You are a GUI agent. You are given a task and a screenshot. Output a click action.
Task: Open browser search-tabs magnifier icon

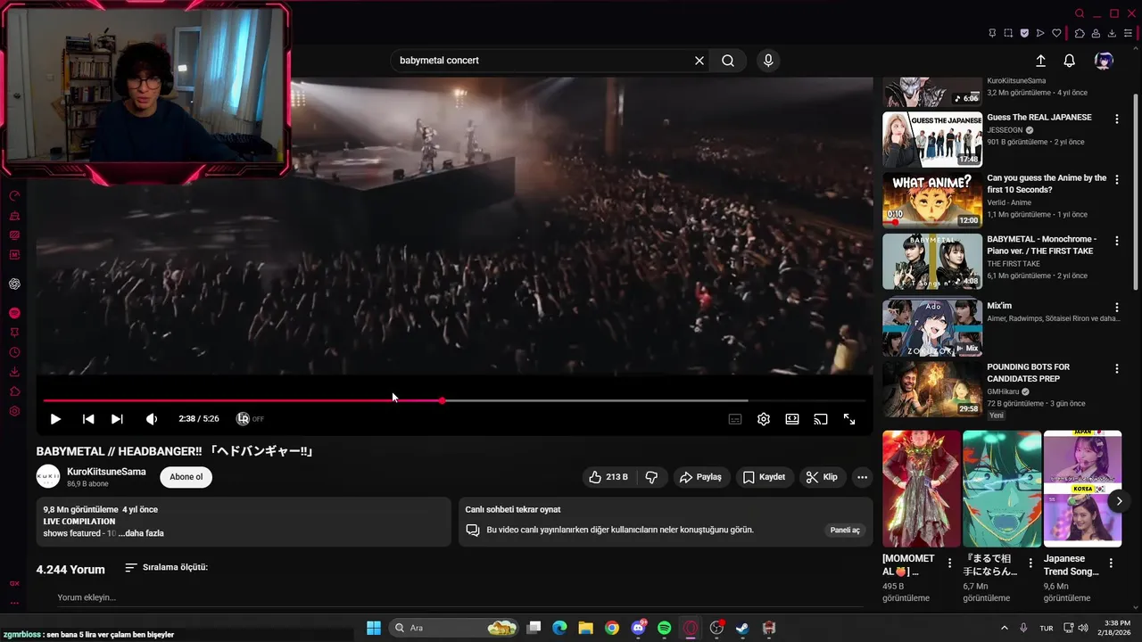point(1080,13)
